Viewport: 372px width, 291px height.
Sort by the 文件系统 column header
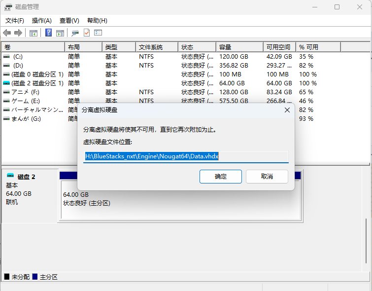[x=157, y=47]
